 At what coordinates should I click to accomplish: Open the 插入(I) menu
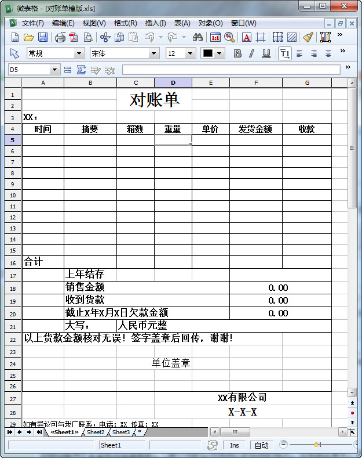156,23
